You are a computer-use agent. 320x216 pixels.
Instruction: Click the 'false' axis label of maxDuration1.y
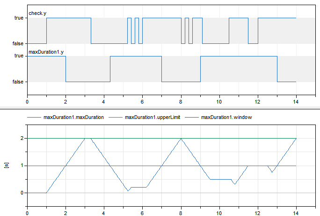[x=17, y=82]
